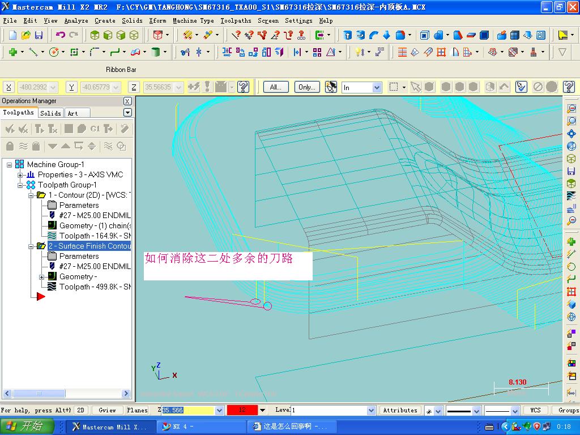Screen dimensions: 580x435
Task: Click the Planes button in status bar
Action: coord(137,411)
